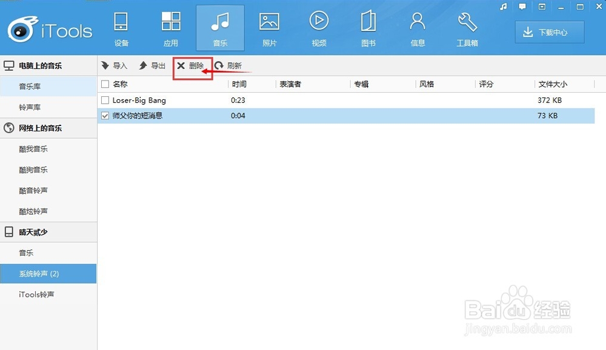Sort by 文件大小 column header

[553, 84]
